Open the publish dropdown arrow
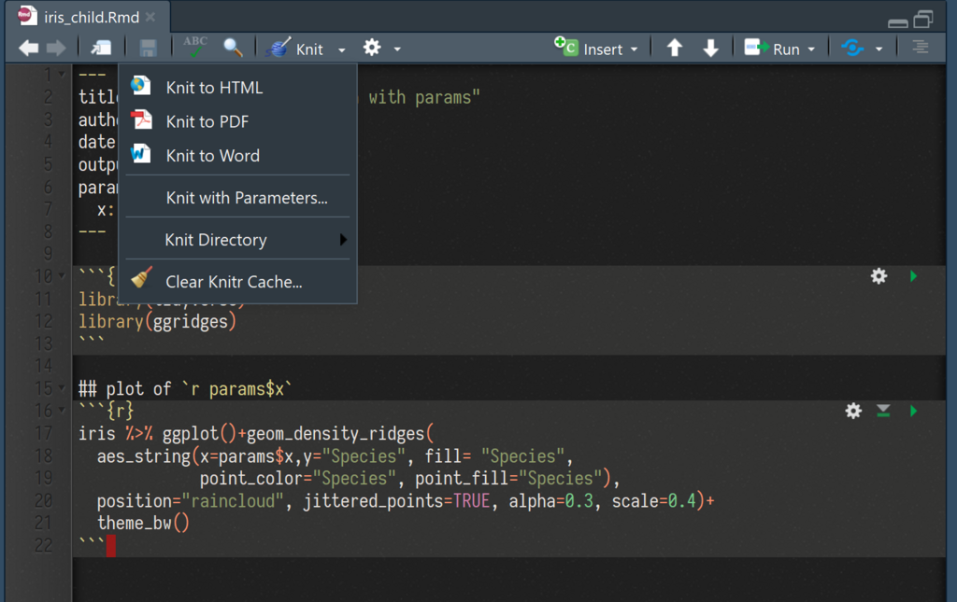957x602 pixels. 878,49
